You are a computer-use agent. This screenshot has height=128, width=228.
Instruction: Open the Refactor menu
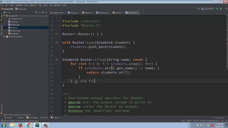point(34,5)
